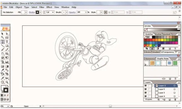The width and height of the screenshot is (182, 109).
Task: Select the Mesh tool
Action: 3,66
